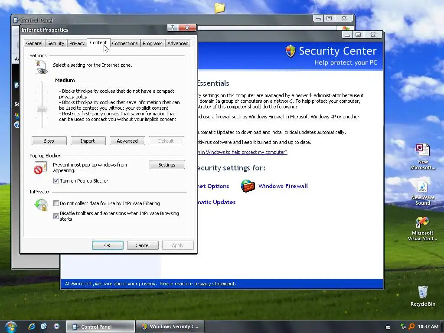Image resolution: width=444 pixels, height=333 pixels.
Task: Click the privacy settings eye icon
Action: [x=41, y=68]
